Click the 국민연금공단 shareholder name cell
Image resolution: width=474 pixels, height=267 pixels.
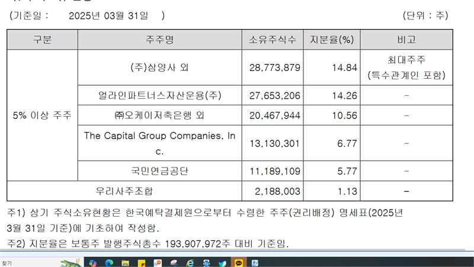point(160,171)
